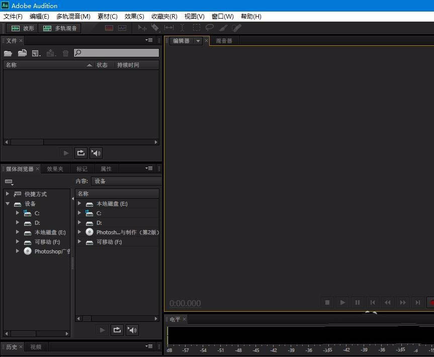Open the 内容 设备 dropdown
Viewport: 434px width, 357px height.
[126, 181]
